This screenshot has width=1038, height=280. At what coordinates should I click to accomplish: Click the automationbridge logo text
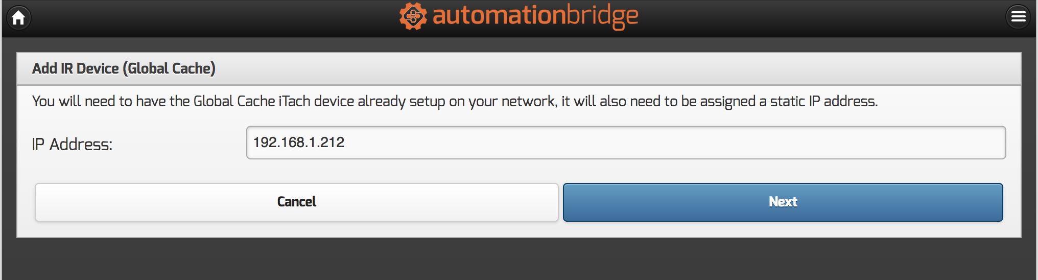(535, 16)
